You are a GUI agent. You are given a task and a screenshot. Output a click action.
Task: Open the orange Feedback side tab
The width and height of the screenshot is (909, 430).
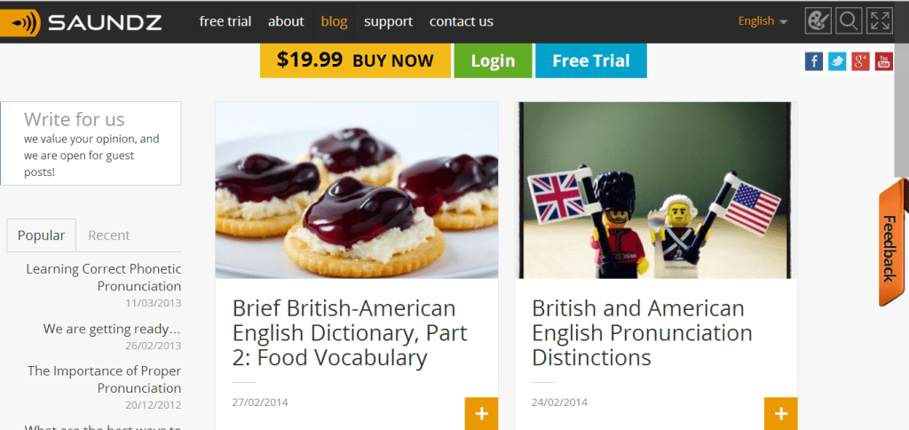click(891, 244)
